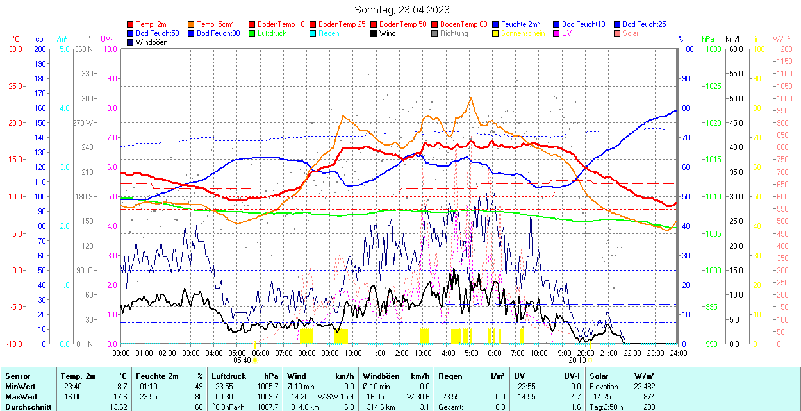Click the green Luftdruck legend swatch

[x=251, y=33]
